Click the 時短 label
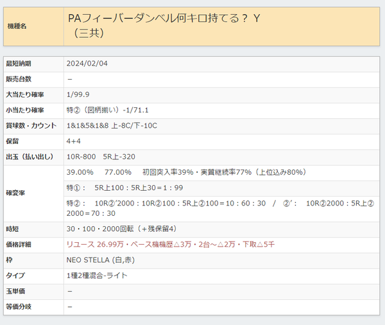The width and height of the screenshot is (385, 325). pyautogui.click(x=12, y=229)
